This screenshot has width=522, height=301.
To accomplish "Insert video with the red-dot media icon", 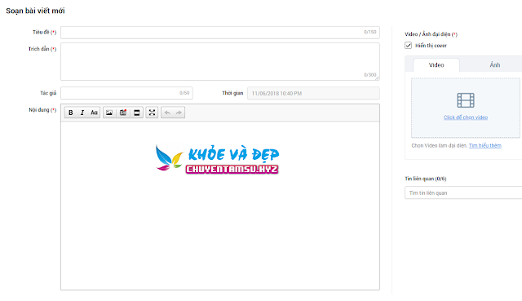I will 123,113.
